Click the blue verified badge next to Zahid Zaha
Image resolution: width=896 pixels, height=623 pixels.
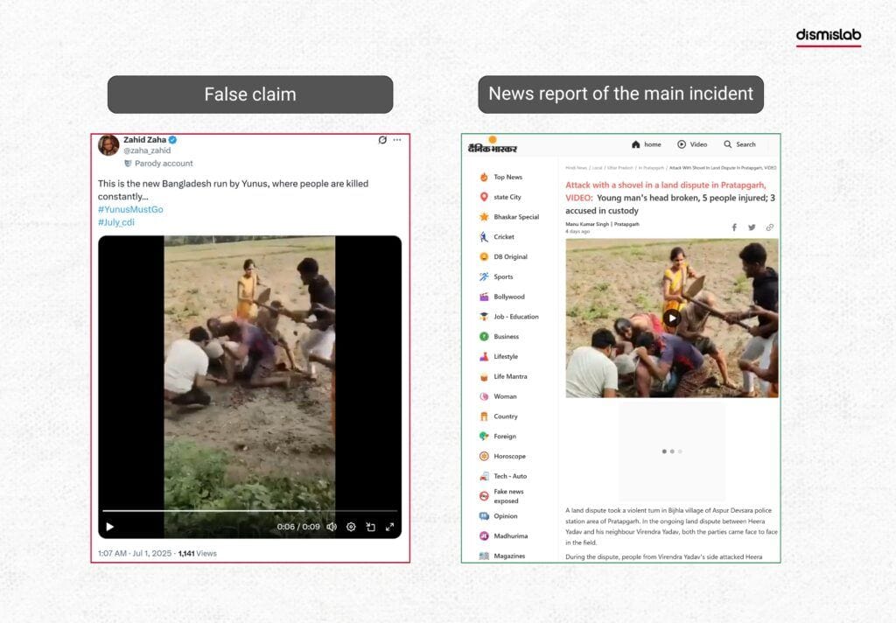[x=172, y=139]
